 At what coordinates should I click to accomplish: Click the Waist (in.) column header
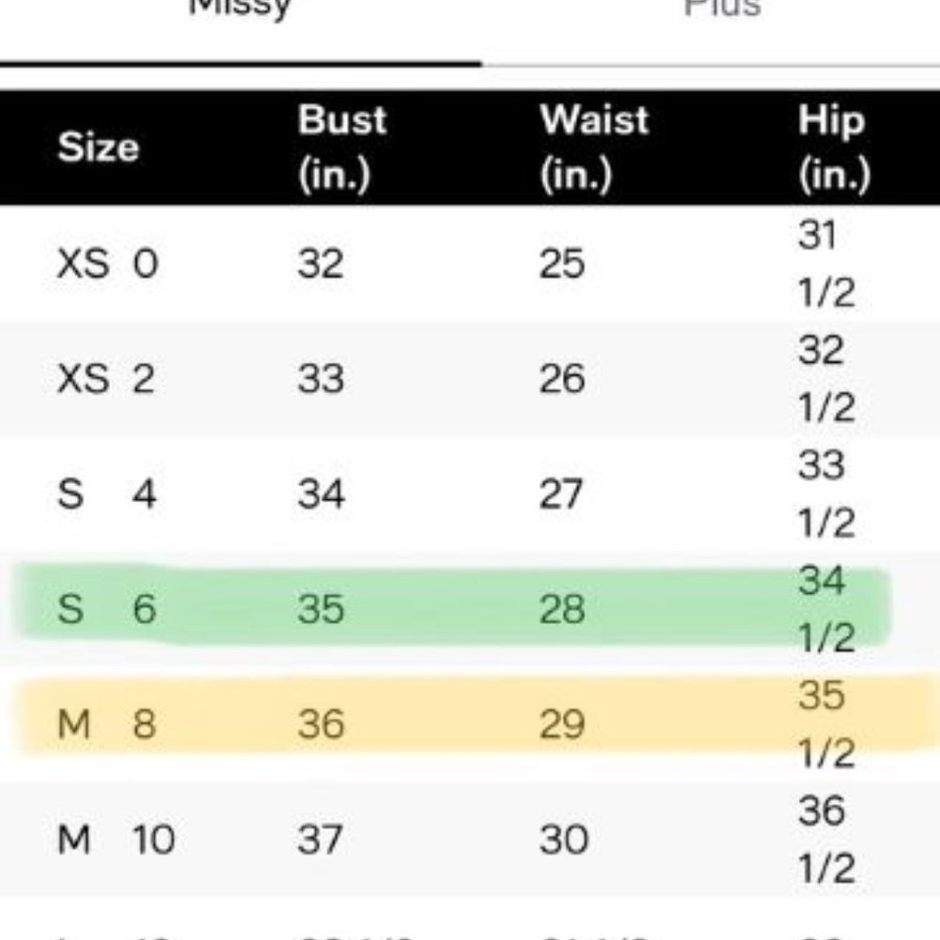point(594,148)
